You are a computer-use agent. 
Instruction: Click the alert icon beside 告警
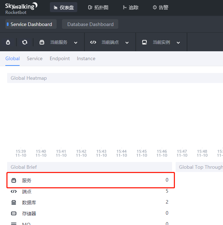point(155,7)
